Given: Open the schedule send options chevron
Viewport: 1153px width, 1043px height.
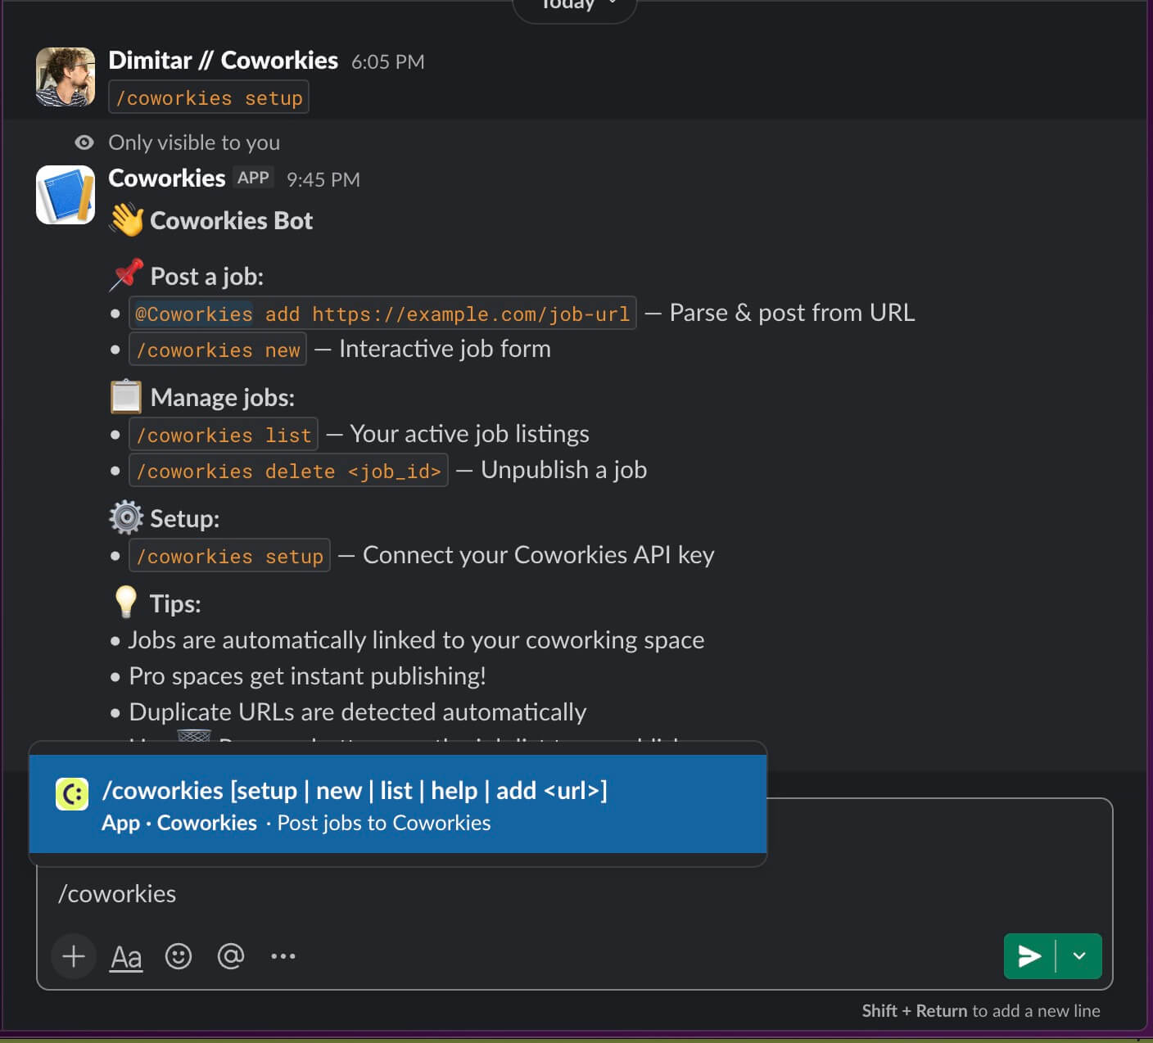Looking at the screenshot, I should pyautogui.click(x=1079, y=956).
